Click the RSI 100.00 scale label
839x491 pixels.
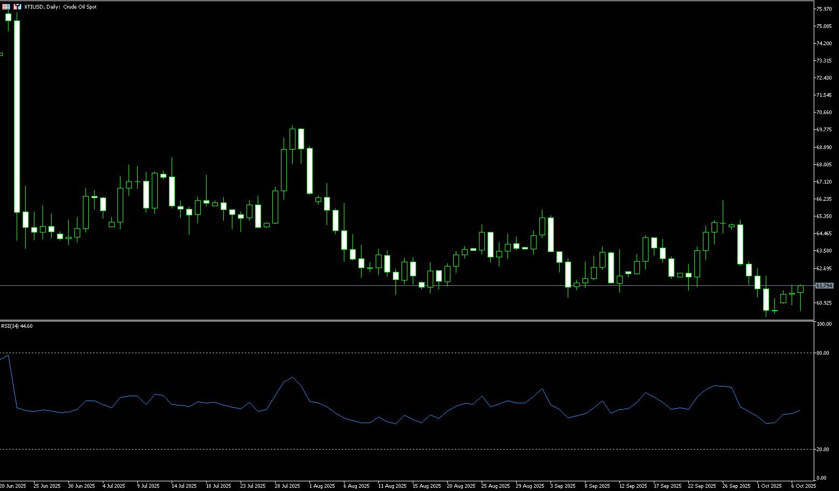823,324
